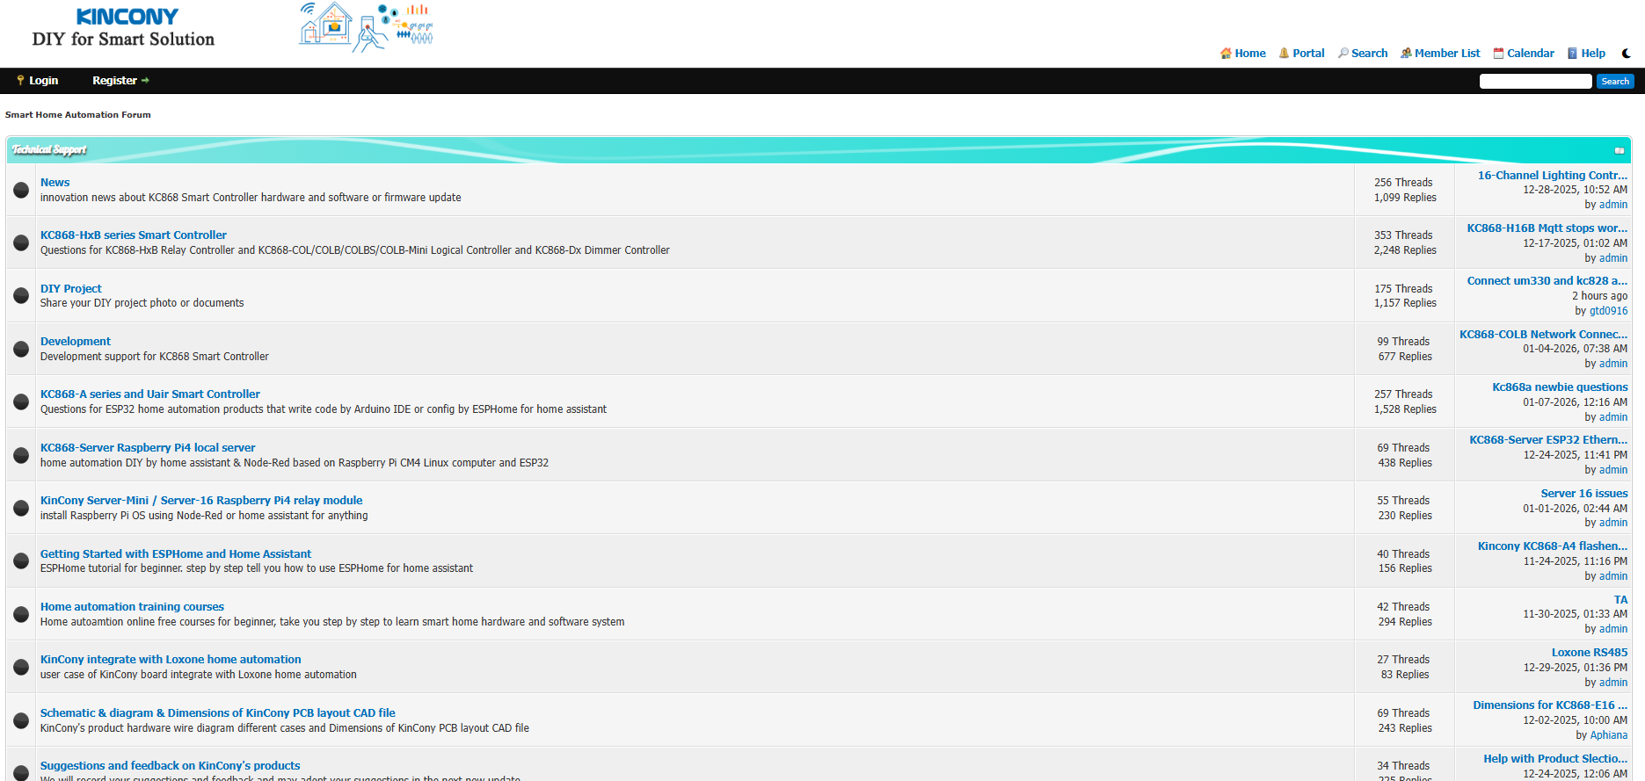The height and width of the screenshot is (781, 1645).
Task: Open the KC868-HxB series Smart Controller forum
Action: click(134, 235)
